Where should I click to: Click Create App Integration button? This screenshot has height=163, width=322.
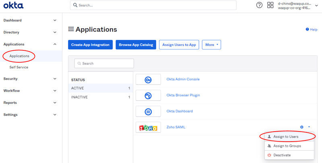click(90, 45)
